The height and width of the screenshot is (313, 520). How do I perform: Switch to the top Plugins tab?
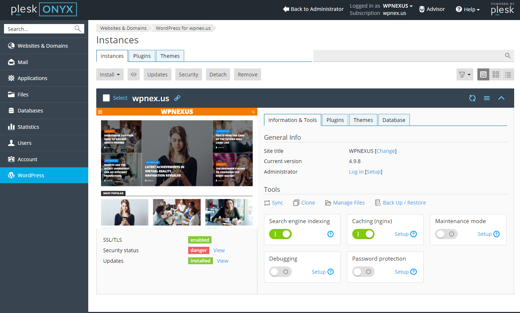click(x=142, y=56)
